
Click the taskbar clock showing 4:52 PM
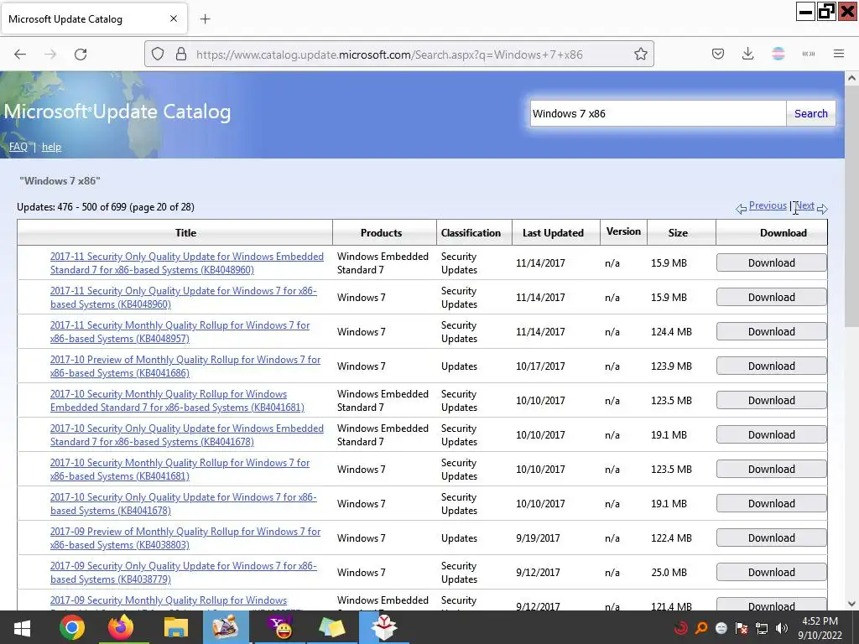click(x=820, y=628)
